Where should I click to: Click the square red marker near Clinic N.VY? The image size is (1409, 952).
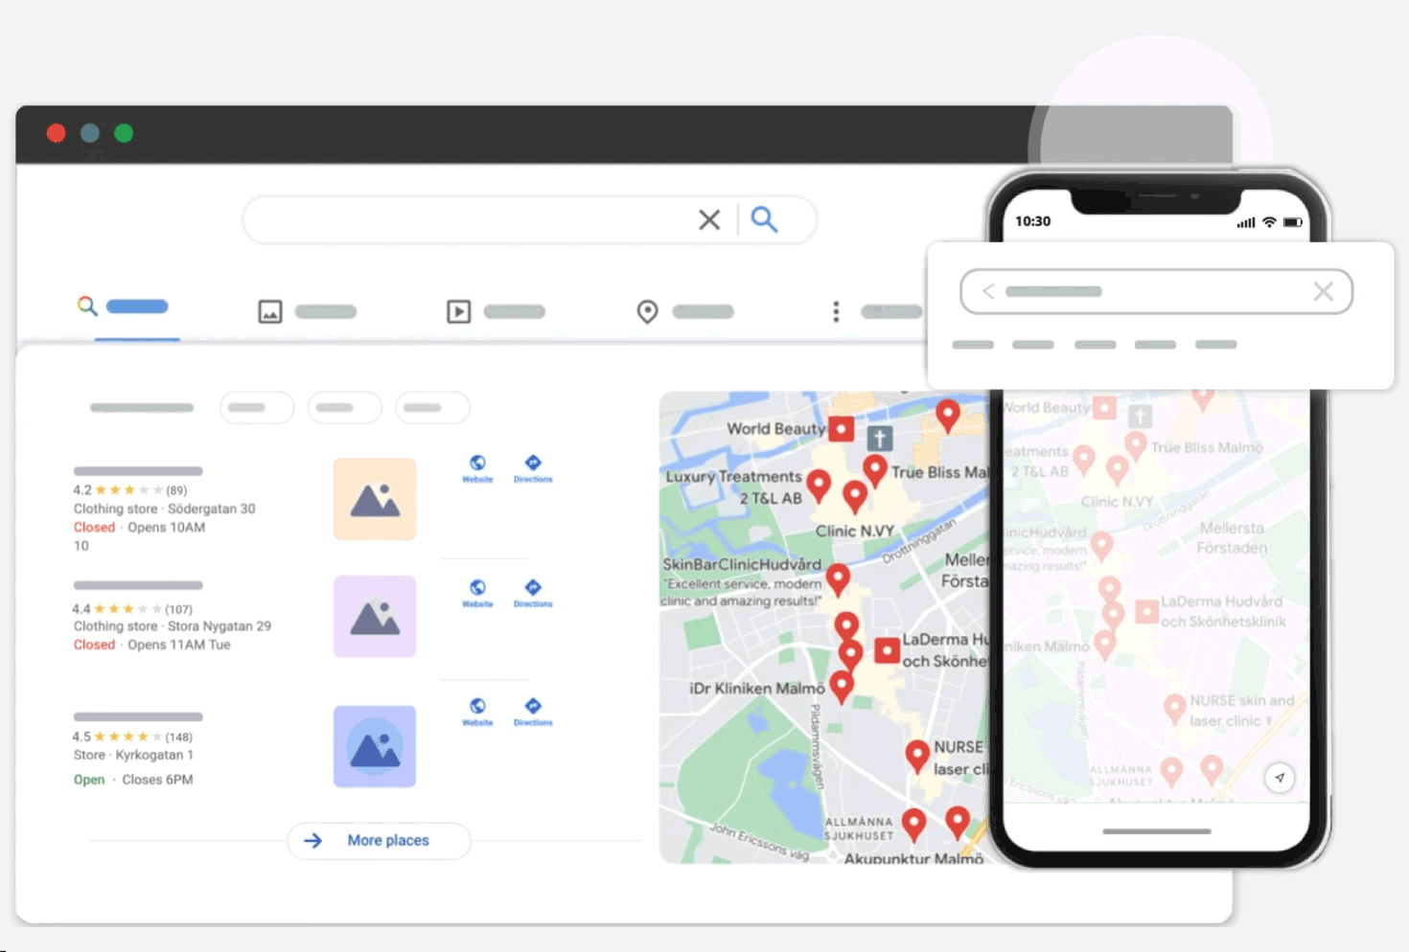click(841, 428)
